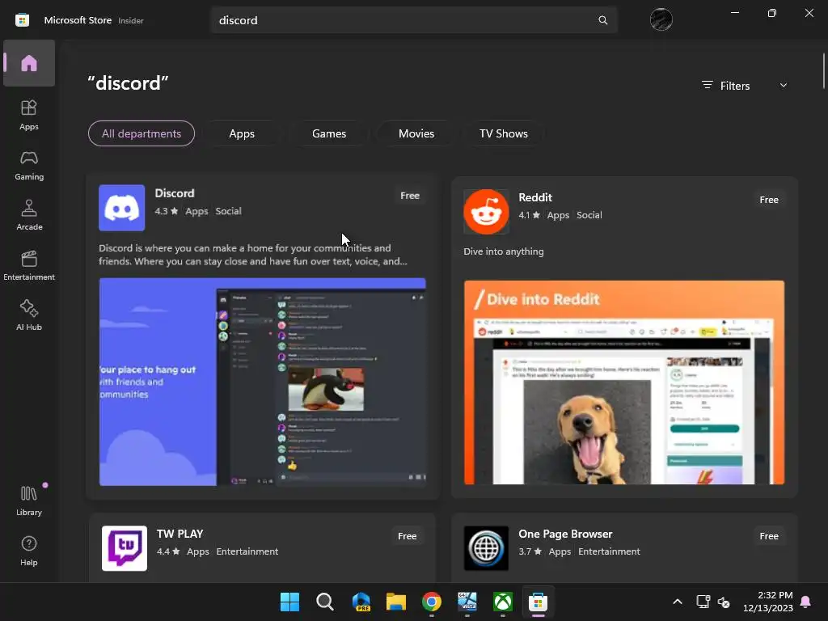Open Xbox app from taskbar
This screenshot has width=828, height=621.
(x=503, y=602)
